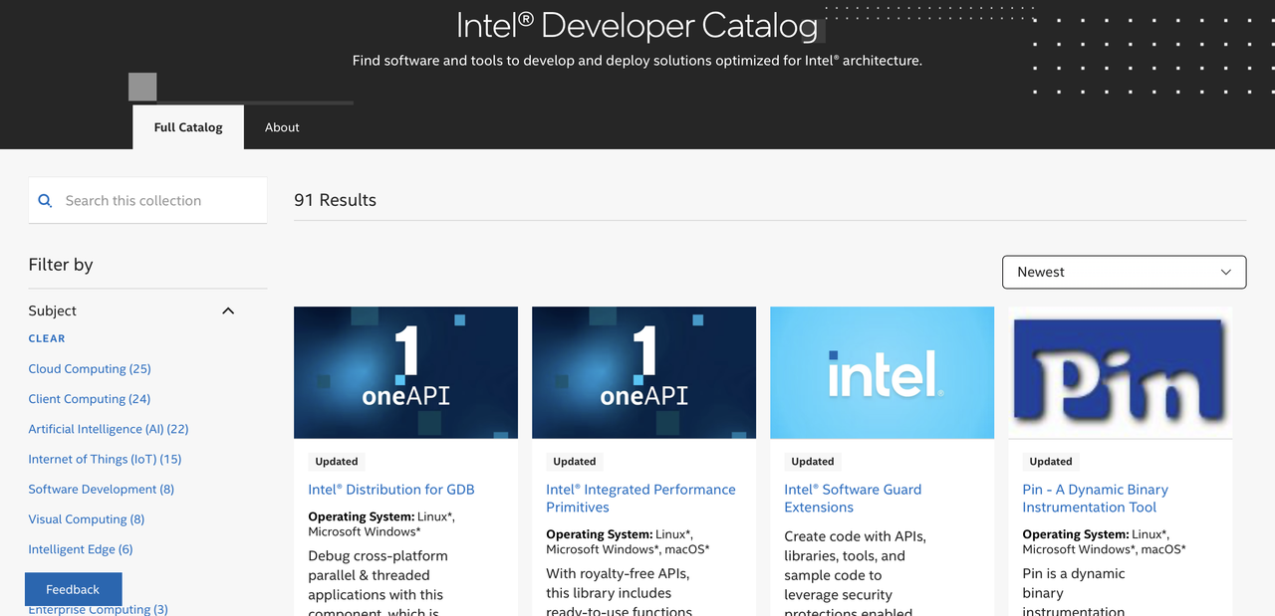
Task: Click the oneAPI thumbnail for GDB card
Action: click(x=405, y=372)
